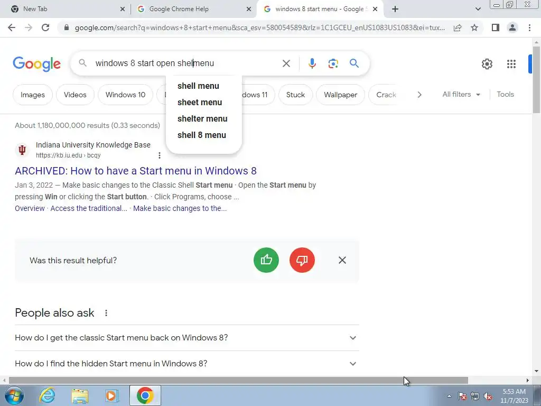The height and width of the screenshot is (406, 541).
Task: Launch Internet Explorer from taskbar
Action: coord(47,395)
